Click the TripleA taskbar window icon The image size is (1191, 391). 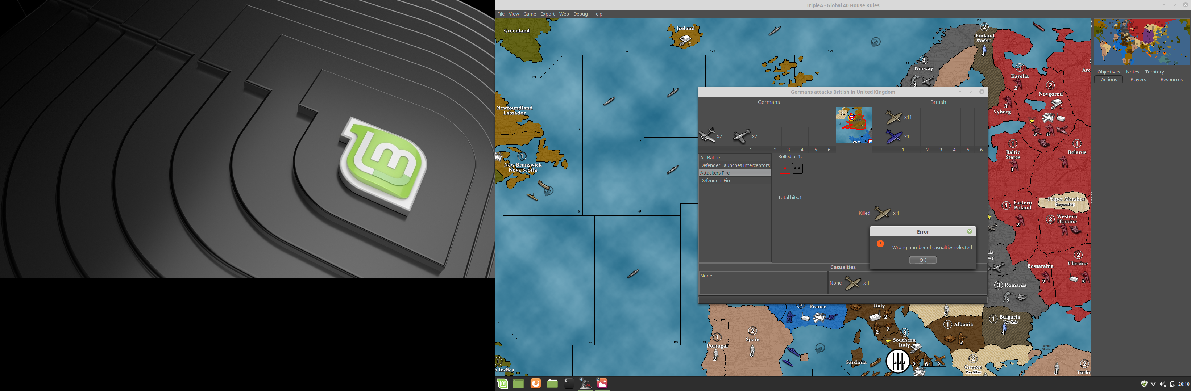pyautogui.click(x=585, y=383)
